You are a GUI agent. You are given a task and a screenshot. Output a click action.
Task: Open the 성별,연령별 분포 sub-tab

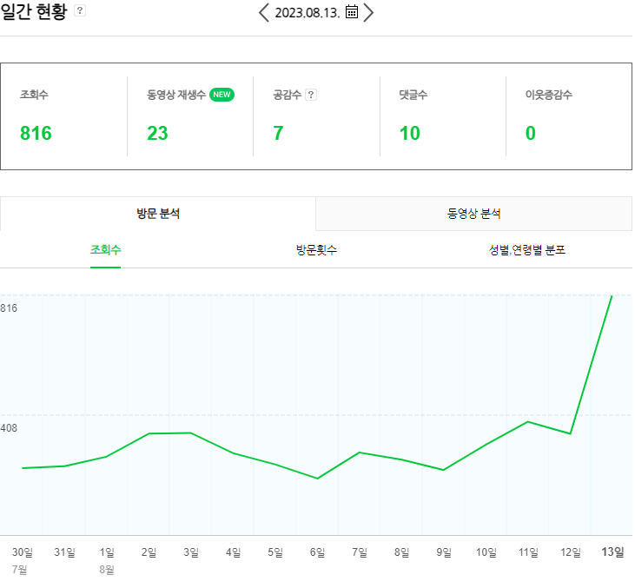[x=527, y=250]
